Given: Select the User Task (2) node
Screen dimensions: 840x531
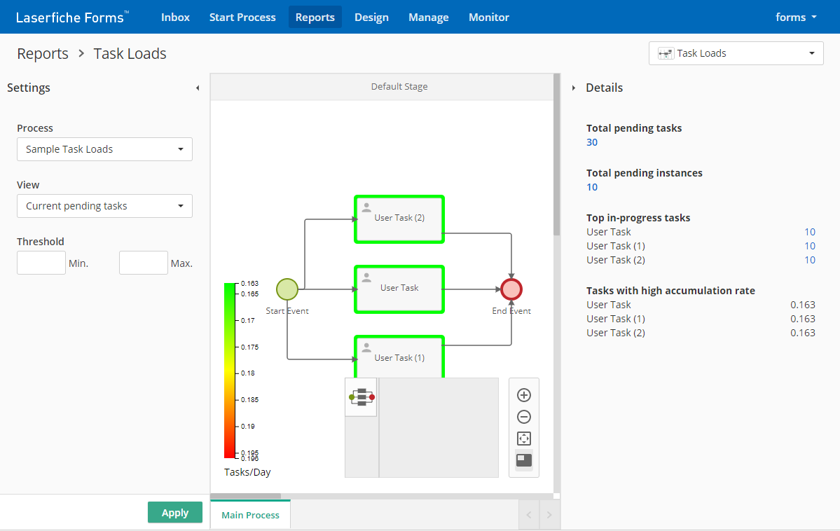Looking at the screenshot, I should 399,219.
